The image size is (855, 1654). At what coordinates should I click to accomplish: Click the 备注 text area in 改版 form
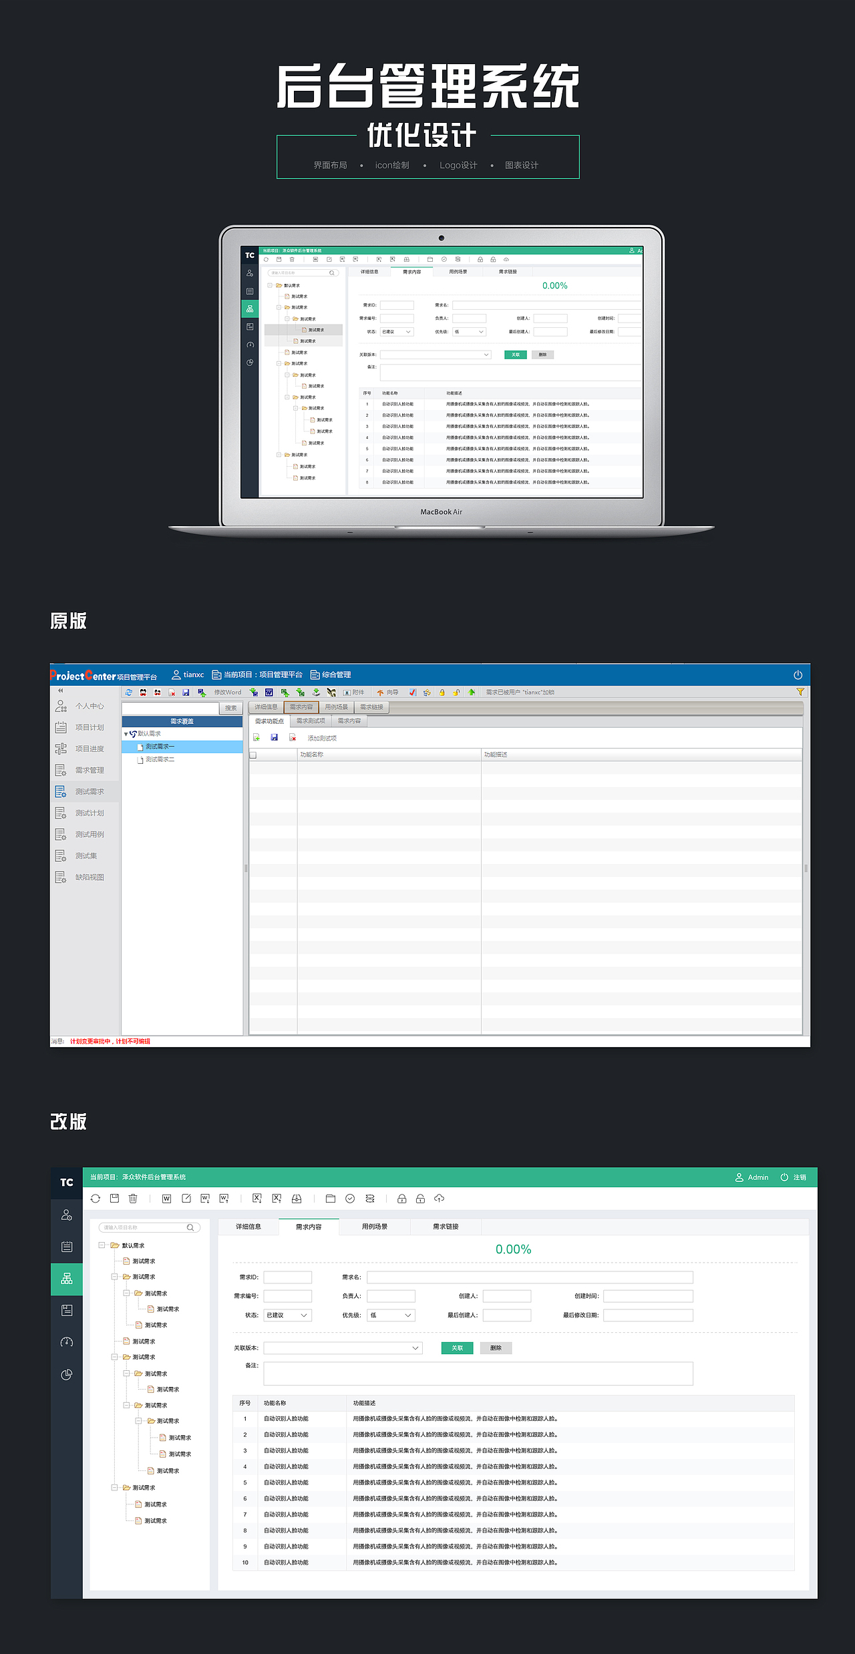478,1374
